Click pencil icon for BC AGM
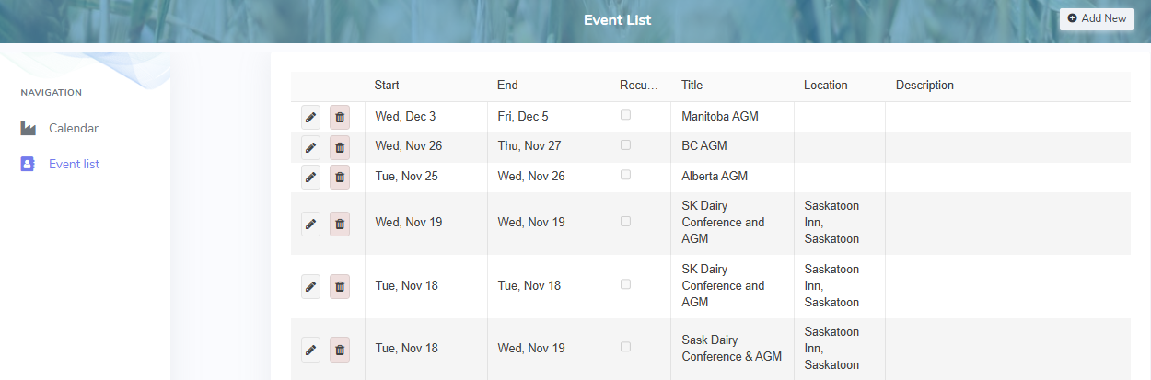 (310, 146)
